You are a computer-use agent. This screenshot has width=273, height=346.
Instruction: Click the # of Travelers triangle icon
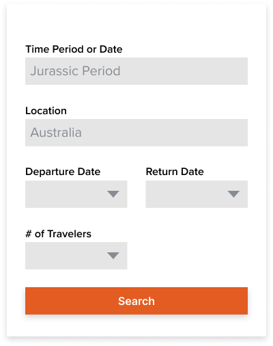(113, 256)
